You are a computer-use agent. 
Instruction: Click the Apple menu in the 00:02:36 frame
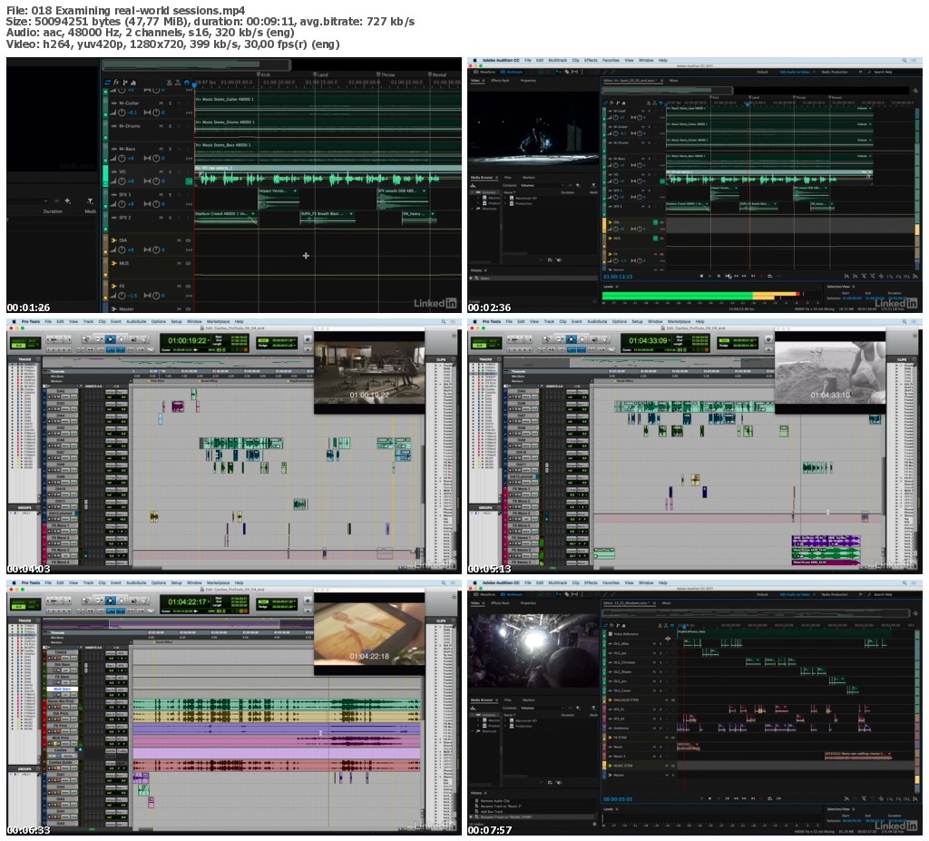(x=474, y=61)
